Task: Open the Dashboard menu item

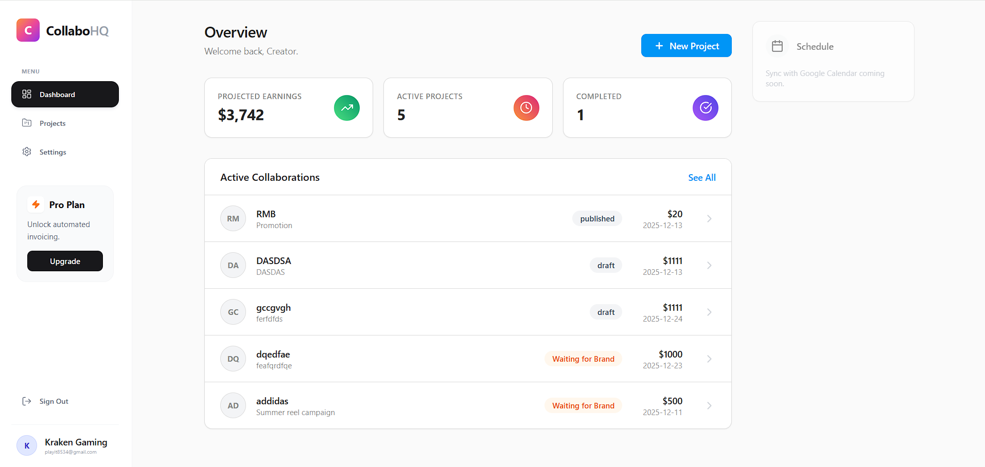Action: [65, 95]
